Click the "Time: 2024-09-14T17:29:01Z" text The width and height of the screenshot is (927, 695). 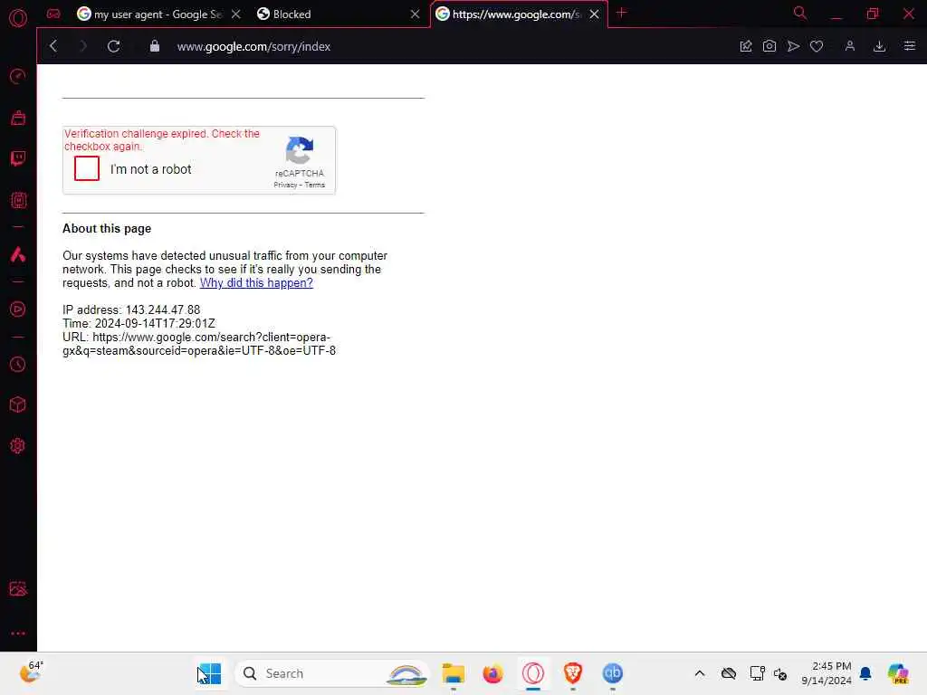139,323
